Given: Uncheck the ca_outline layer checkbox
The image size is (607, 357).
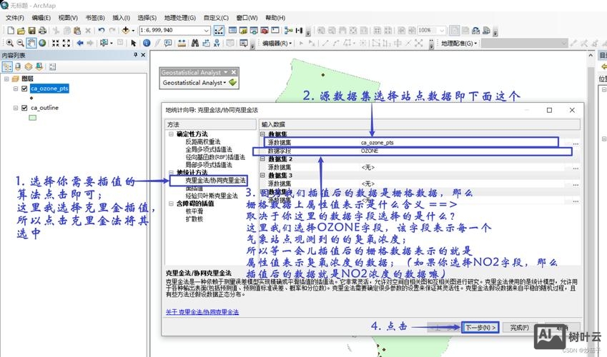Looking at the screenshot, I should [24, 108].
